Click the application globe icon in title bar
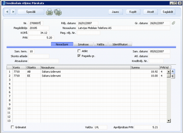The image size is (183, 133). click(4, 3)
